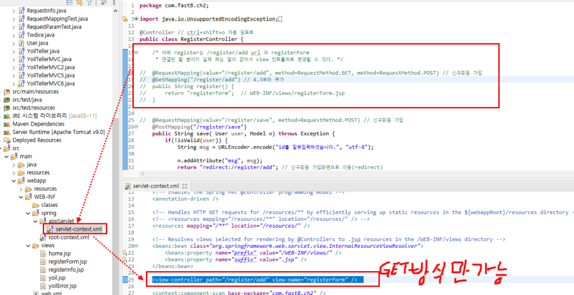Click the home.jsp file icon
Viewport: 574px width, 295px height.
[x=43, y=253]
